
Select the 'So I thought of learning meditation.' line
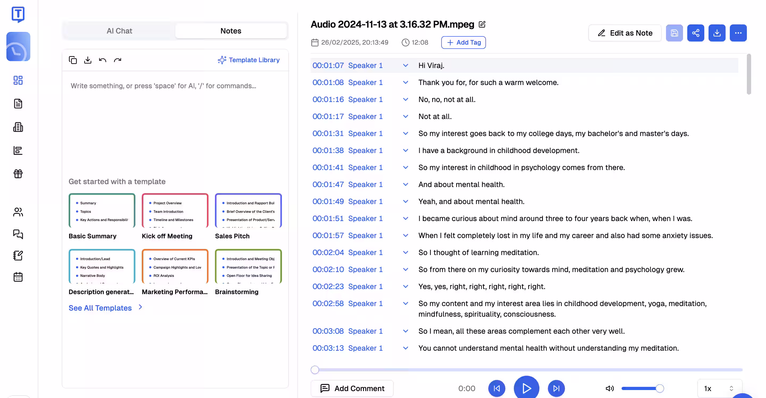pos(478,252)
